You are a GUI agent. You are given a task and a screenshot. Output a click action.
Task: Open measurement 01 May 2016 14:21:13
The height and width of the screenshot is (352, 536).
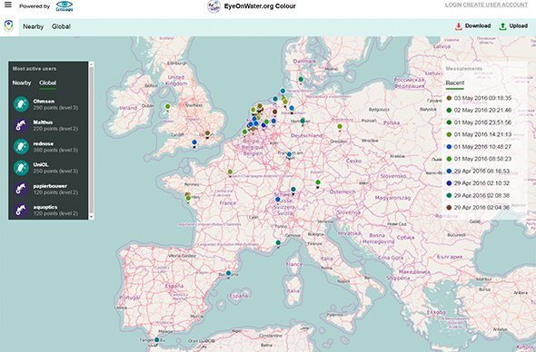click(x=479, y=134)
